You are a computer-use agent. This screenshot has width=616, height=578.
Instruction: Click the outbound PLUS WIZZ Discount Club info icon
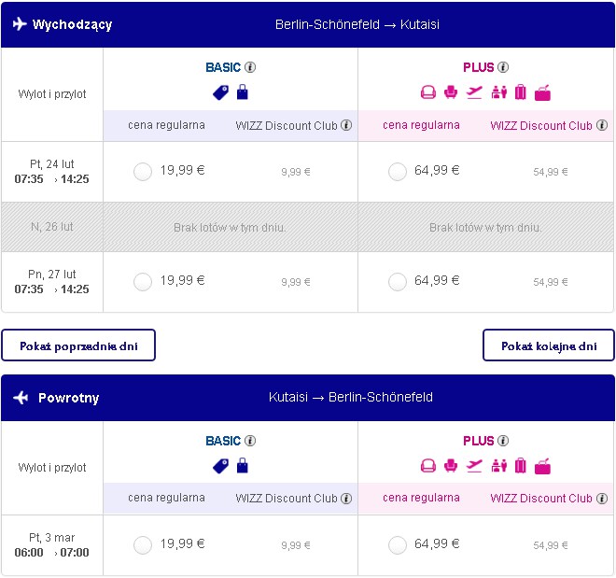click(602, 125)
